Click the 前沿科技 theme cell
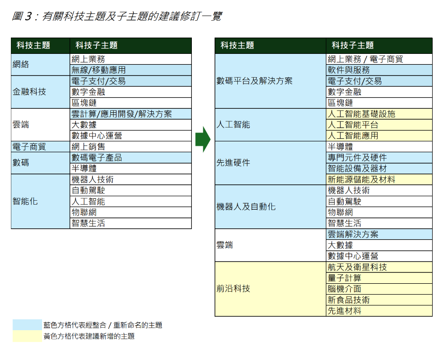Viewport: 445px width, 347px height. (x=270, y=289)
